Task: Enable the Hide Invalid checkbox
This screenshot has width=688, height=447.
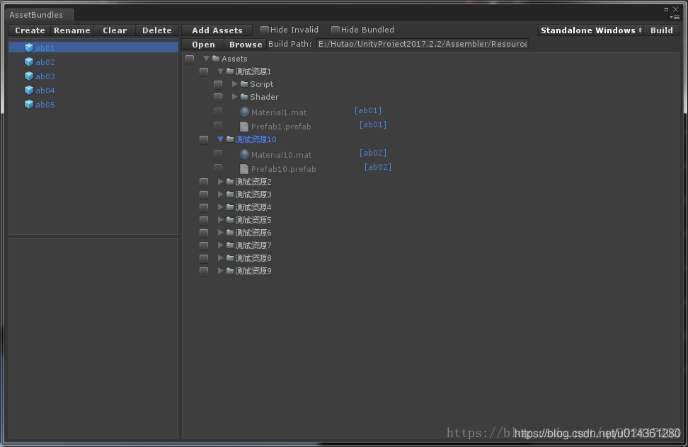Action: [265, 30]
